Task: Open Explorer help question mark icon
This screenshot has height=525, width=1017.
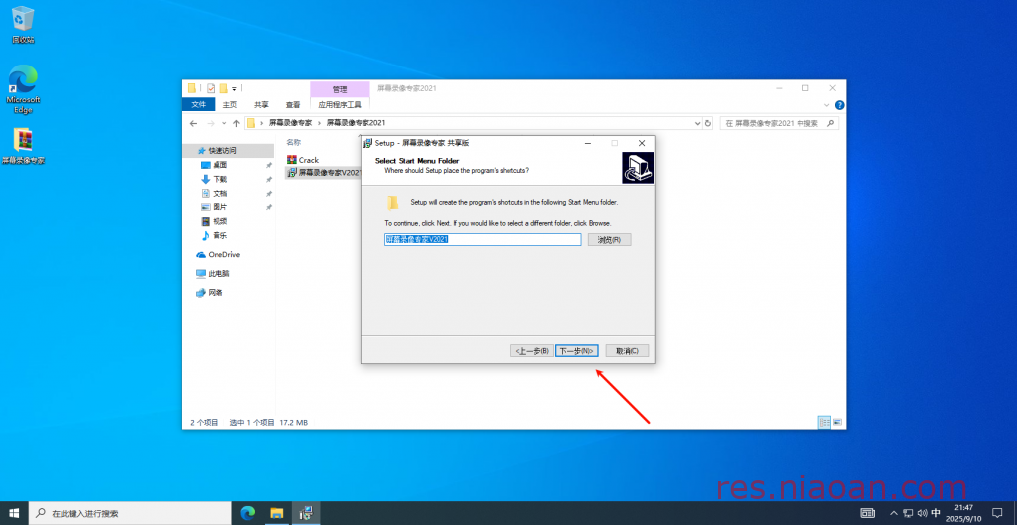Action: pos(839,105)
